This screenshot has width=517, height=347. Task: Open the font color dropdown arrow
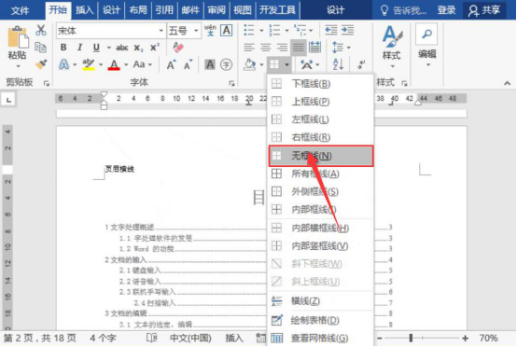pyautogui.click(x=126, y=64)
